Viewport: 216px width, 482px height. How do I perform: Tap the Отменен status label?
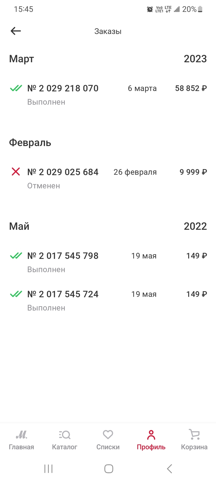[44, 186]
